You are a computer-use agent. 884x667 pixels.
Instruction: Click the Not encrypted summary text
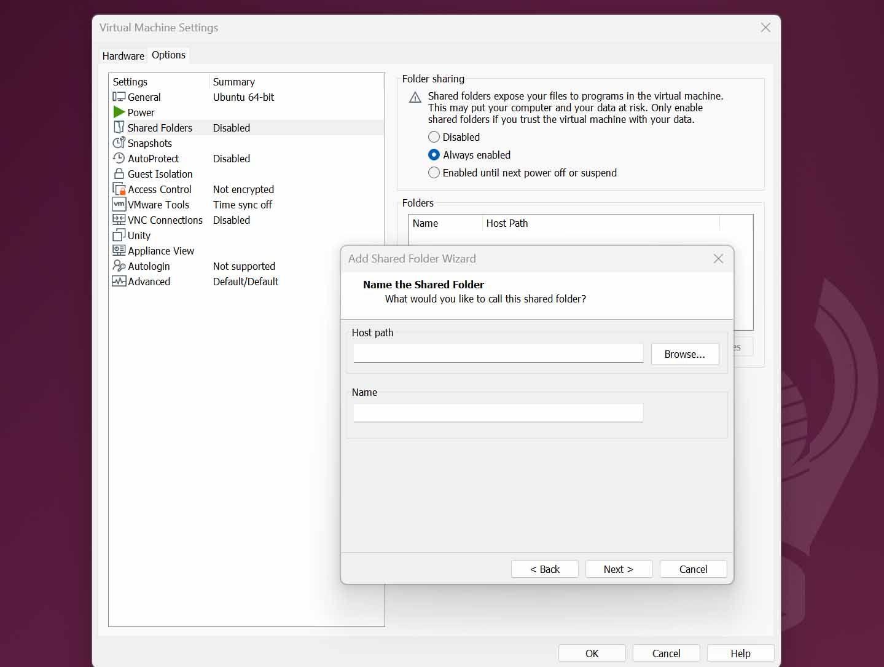coord(243,189)
